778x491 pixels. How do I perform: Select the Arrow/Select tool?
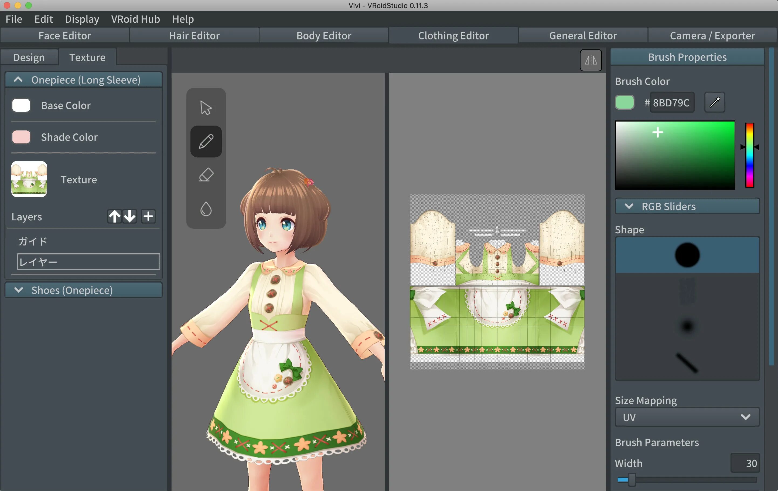(x=206, y=107)
